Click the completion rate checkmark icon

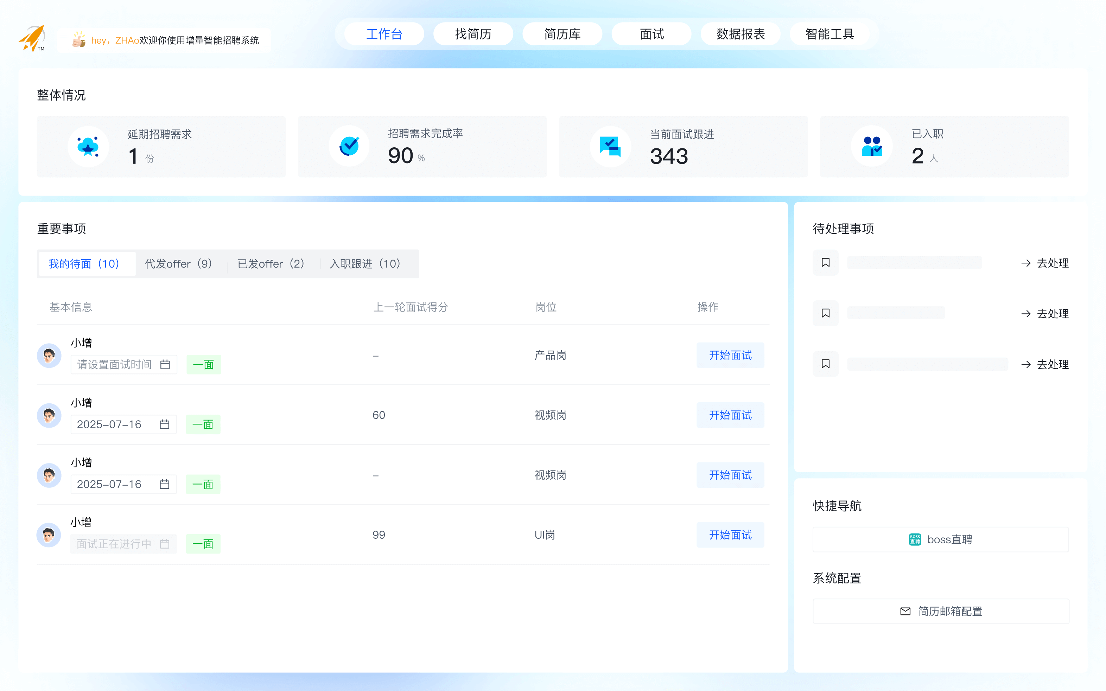[x=349, y=146]
